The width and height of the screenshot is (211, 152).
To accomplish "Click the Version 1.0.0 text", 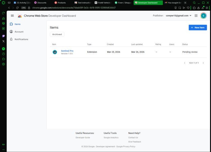I will click(x=67, y=54).
